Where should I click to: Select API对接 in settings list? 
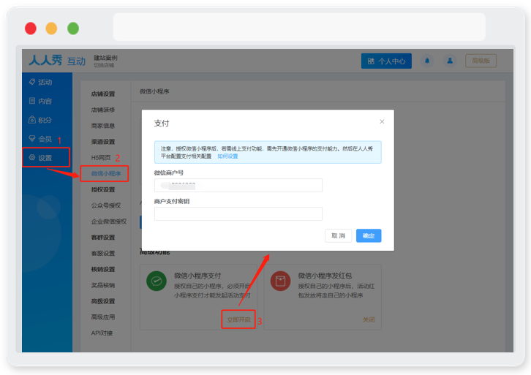tap(102, 333)
